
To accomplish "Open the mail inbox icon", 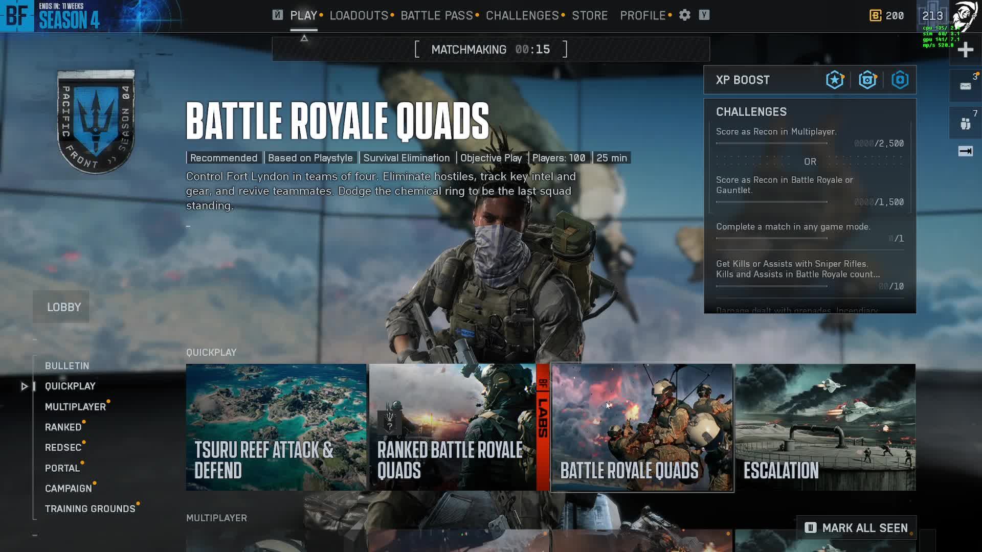I will [x=966, y=86].
